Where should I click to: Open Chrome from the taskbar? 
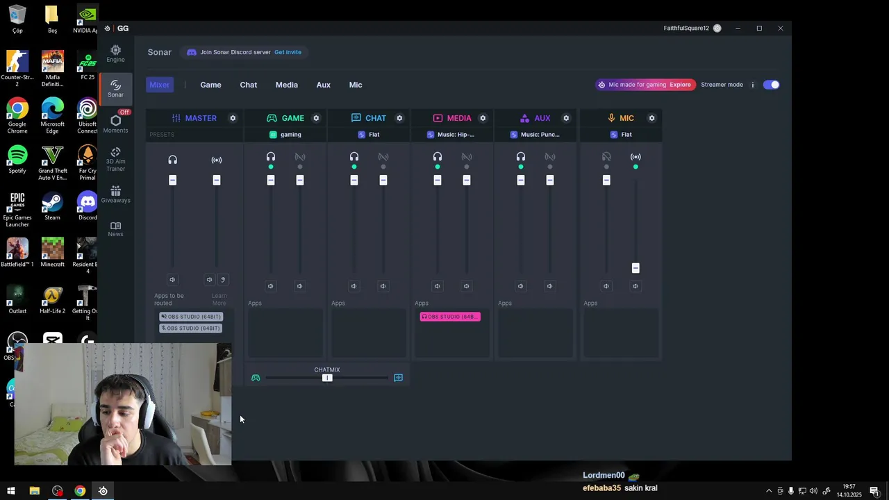(80, 491)
